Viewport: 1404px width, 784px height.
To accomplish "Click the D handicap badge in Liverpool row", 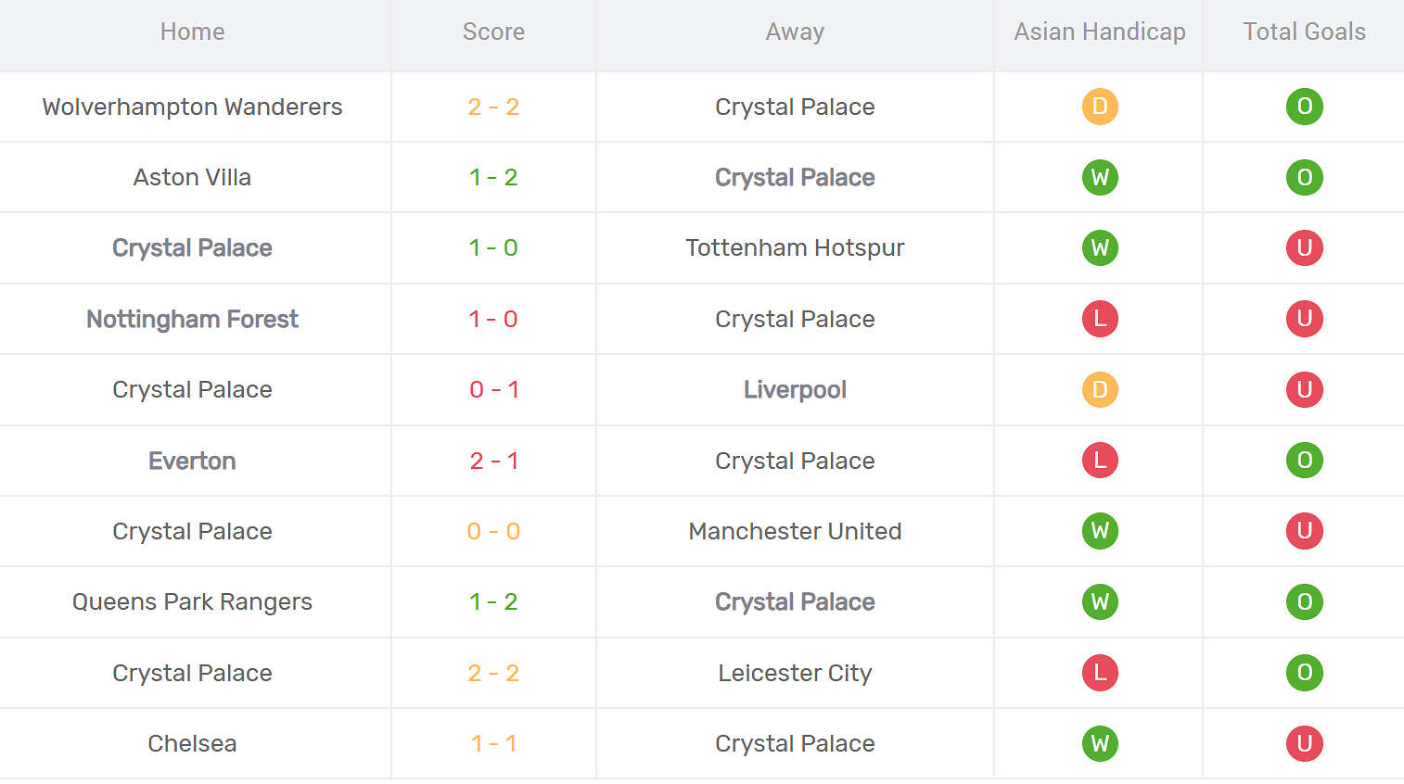I will click(1100, 389).
